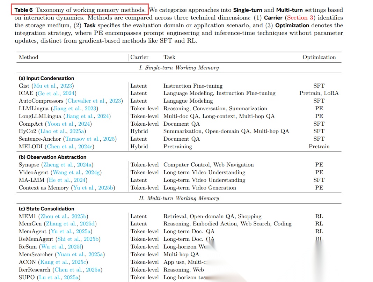Click 'Reasoning, Conversation, Summarization' task cell
Viewport: 373px width, 282px height.
point(215,109)
